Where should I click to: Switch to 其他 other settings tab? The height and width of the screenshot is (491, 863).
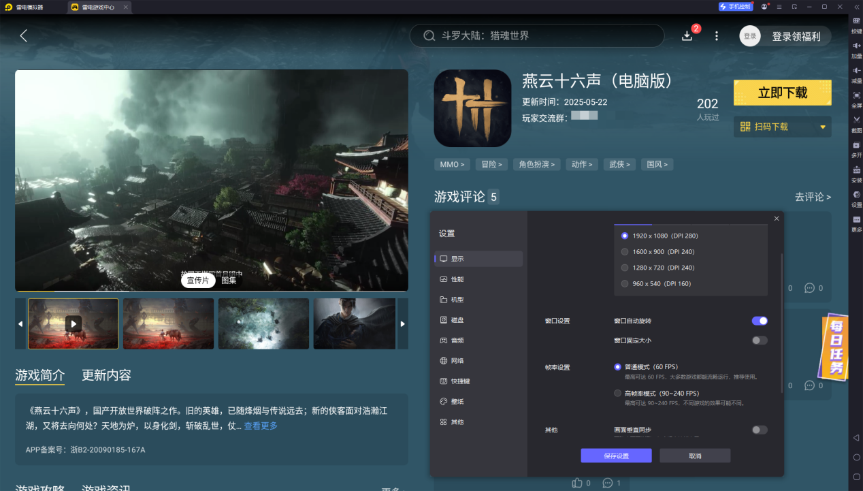coord(478,422)
